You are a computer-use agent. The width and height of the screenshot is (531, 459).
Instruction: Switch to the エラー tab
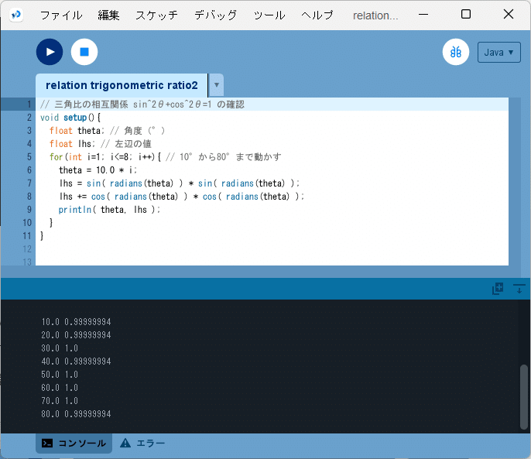tap(142, 443)
